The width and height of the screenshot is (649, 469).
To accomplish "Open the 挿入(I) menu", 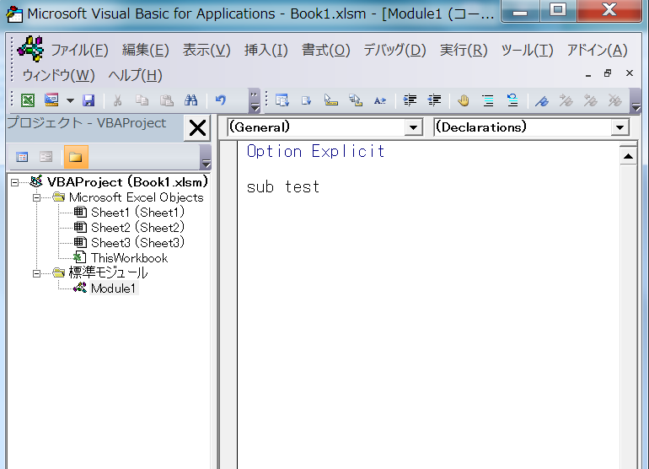I will coord(265,50).
